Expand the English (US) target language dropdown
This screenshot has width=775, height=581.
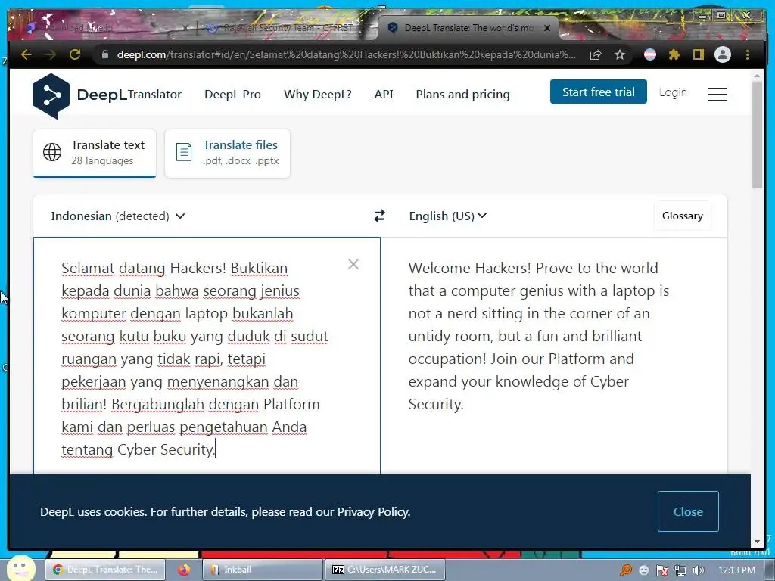pos(448,216)
